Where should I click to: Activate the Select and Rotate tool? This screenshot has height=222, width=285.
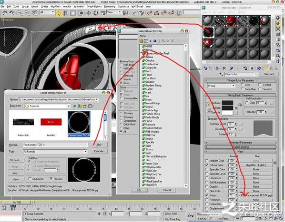pyautogui.click(x=96, y=13)
